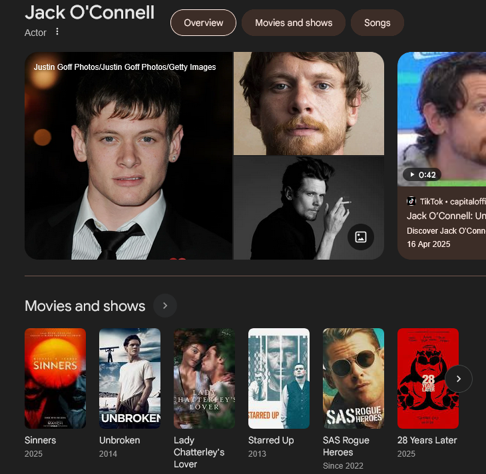
Task: Open the image gallery icon on black-and-white photo
Action: (x=360, y=237)
